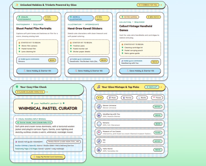Click the 95% Match badge

tap(102, 18)
